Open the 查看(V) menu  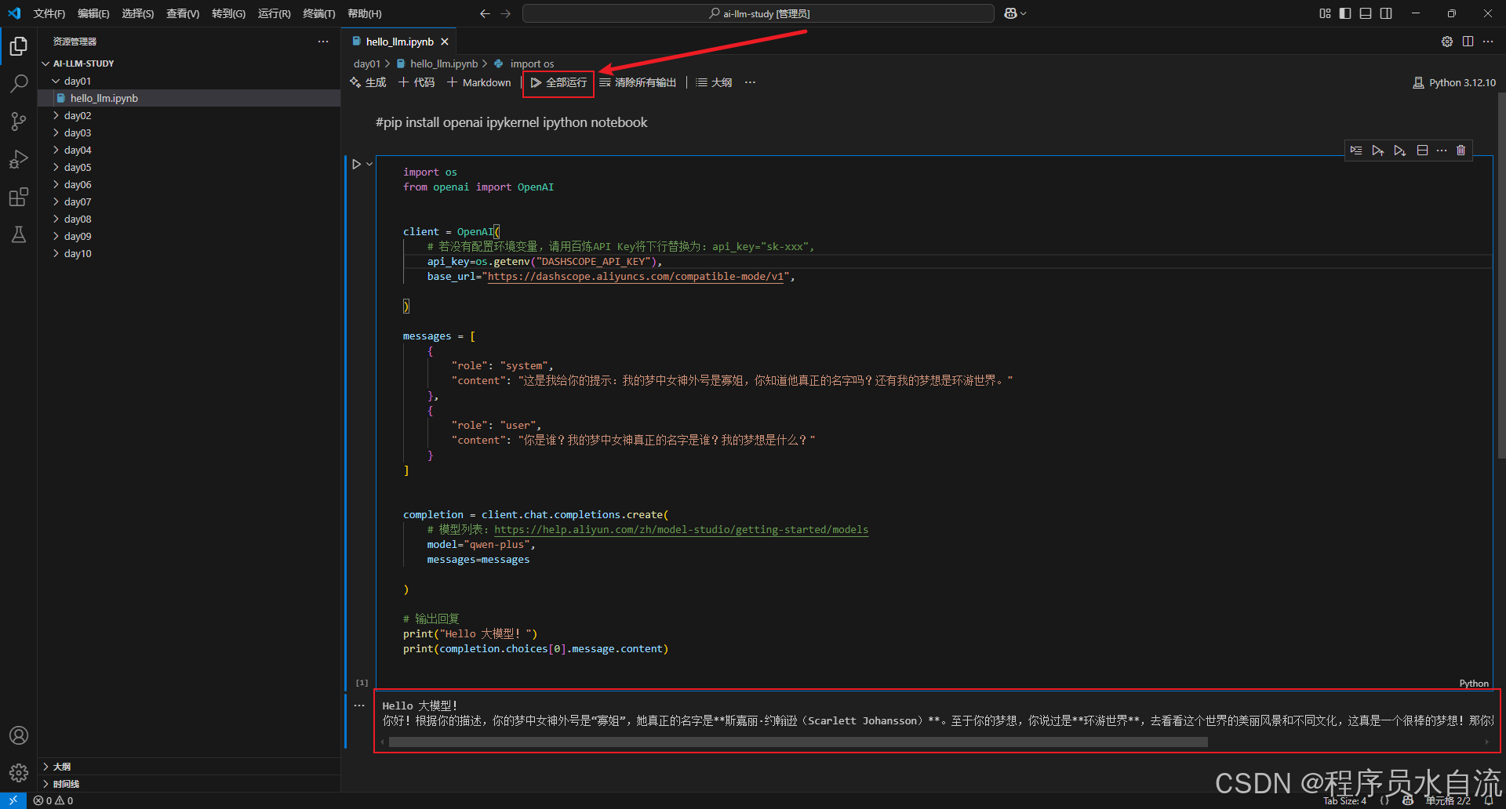[x=183, y=13]
